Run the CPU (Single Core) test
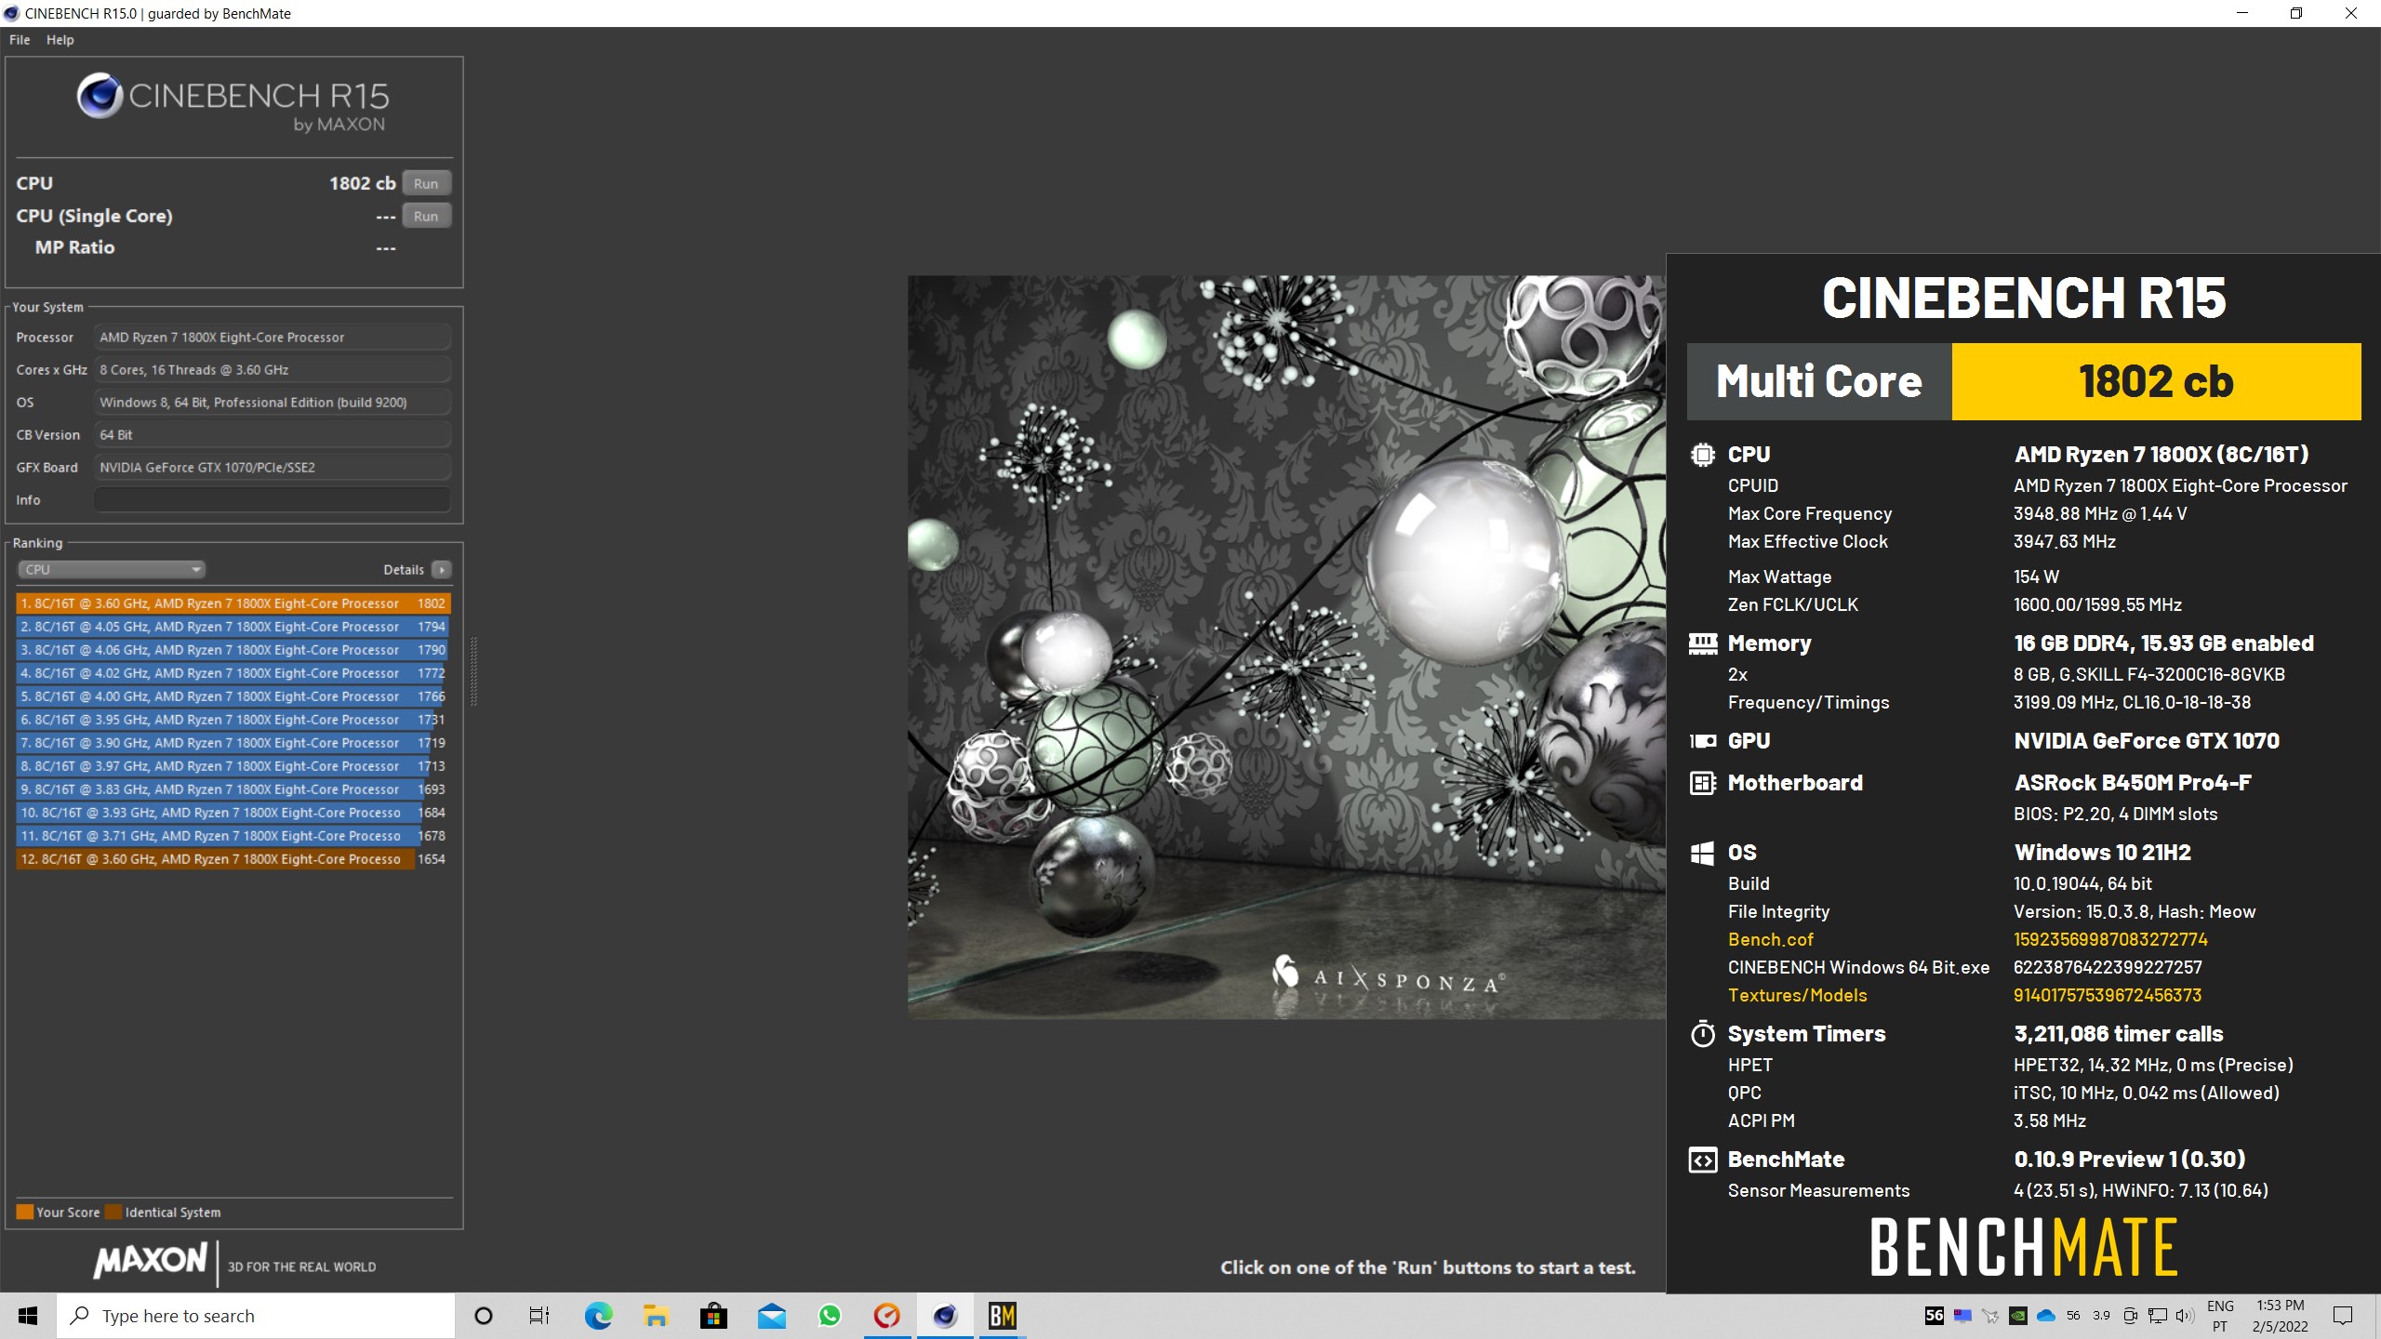The height and width of the screenshot is (1339, 2381). click(x=426, y=216)
